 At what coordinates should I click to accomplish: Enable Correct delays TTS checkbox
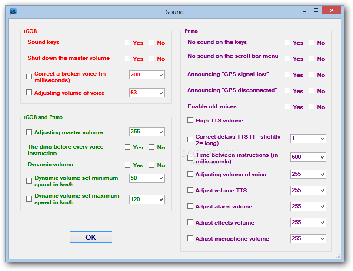190,139
